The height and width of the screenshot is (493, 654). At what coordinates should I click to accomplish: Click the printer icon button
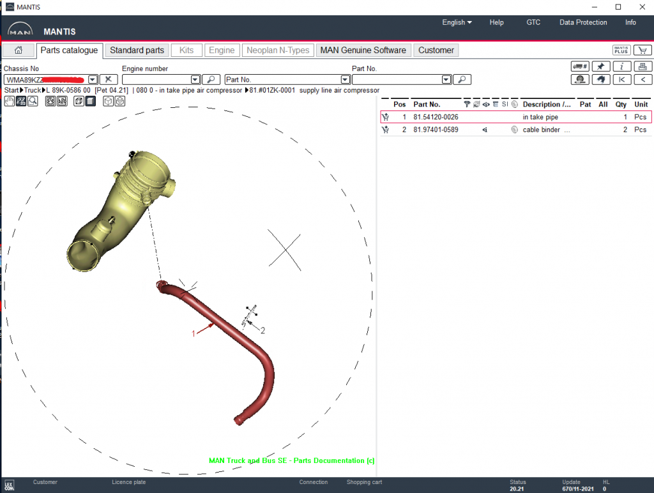[x=643, y=66]
